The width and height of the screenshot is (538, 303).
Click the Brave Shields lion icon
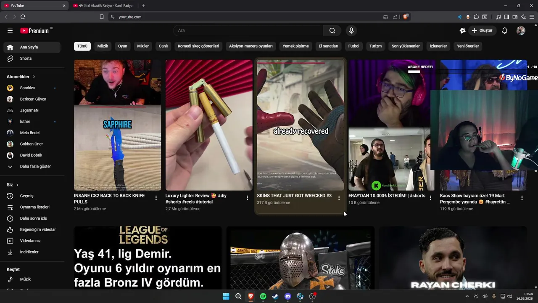(x=405, y=17)
